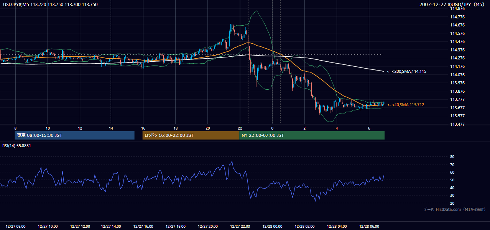Click the 12/27 10:00 date label
This screenshot has width=490, height=230.
click(x=48, y=227)
